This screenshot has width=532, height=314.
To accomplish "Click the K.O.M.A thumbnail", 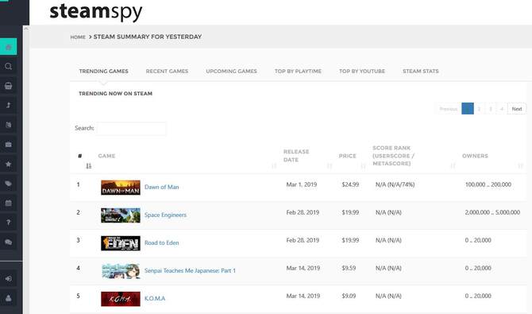I will pyautogui.click(x=121, y=299).
